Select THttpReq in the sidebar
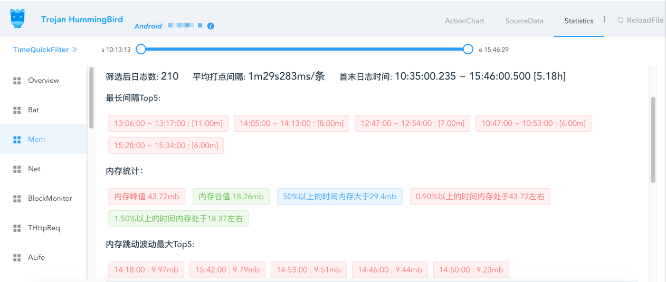 pyautogui.click(x=43, y=228)
